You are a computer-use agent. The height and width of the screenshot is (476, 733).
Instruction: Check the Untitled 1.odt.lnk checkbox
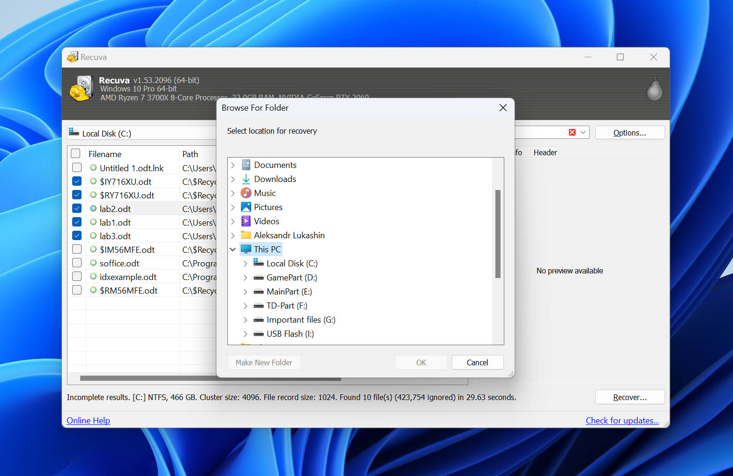77,167
